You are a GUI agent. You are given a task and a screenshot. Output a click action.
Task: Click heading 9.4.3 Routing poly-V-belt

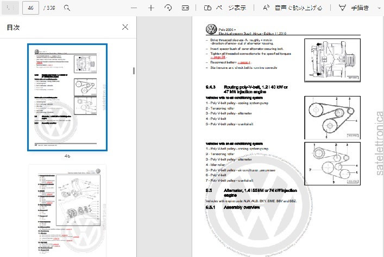coord(247,89)
